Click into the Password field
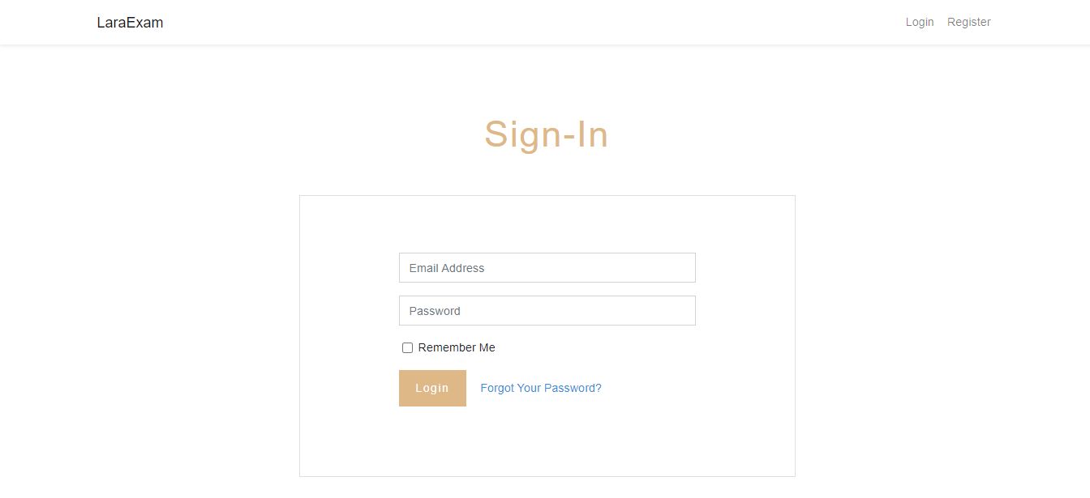The image size is (1090, 498). coord(547,311)
